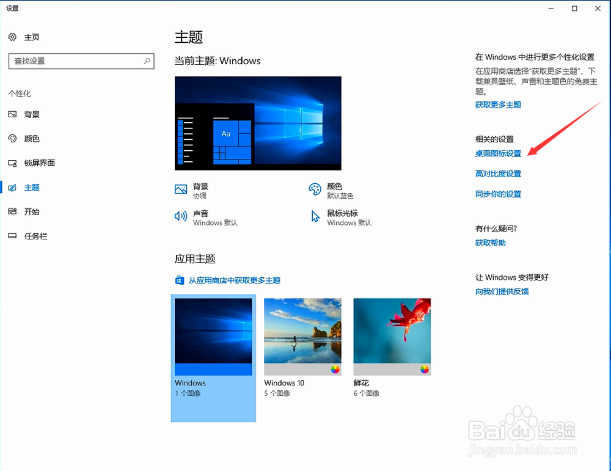The image size is (611, 471).
Task: Click the 背景 协调 picture icon
Action: [x=181, y=189]
